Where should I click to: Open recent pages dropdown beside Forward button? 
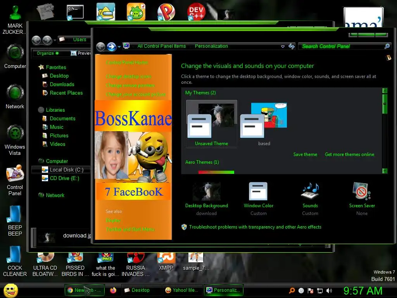click(119, 47)
